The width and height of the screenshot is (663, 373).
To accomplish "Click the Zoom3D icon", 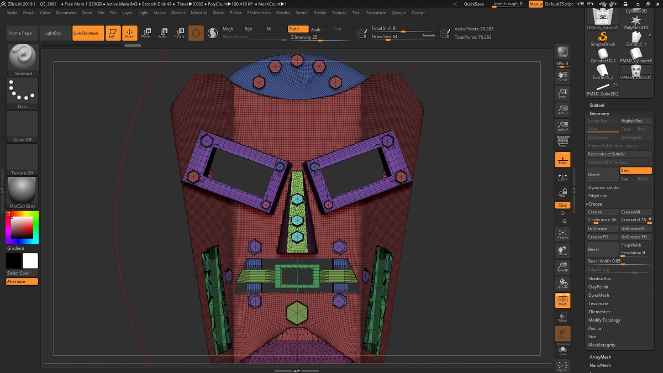I will click(562, 267).
